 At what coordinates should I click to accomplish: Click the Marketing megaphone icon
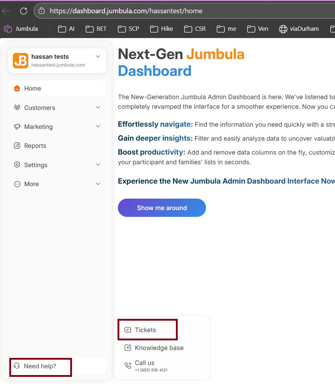[17, 127]
